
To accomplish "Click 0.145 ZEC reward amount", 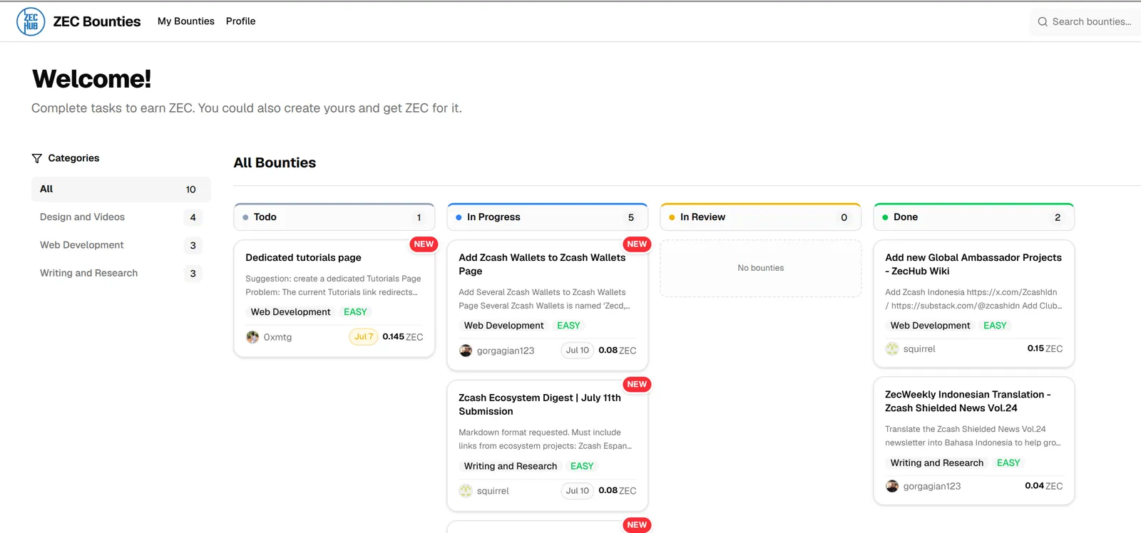I will (x=403, y=337).
